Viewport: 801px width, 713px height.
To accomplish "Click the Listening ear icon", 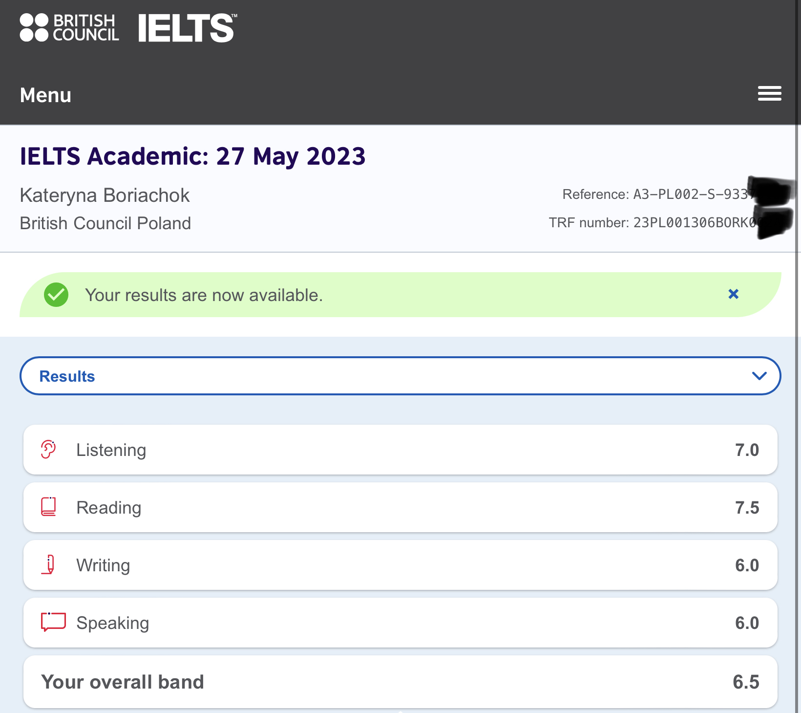I will click(x=48, y=449).
